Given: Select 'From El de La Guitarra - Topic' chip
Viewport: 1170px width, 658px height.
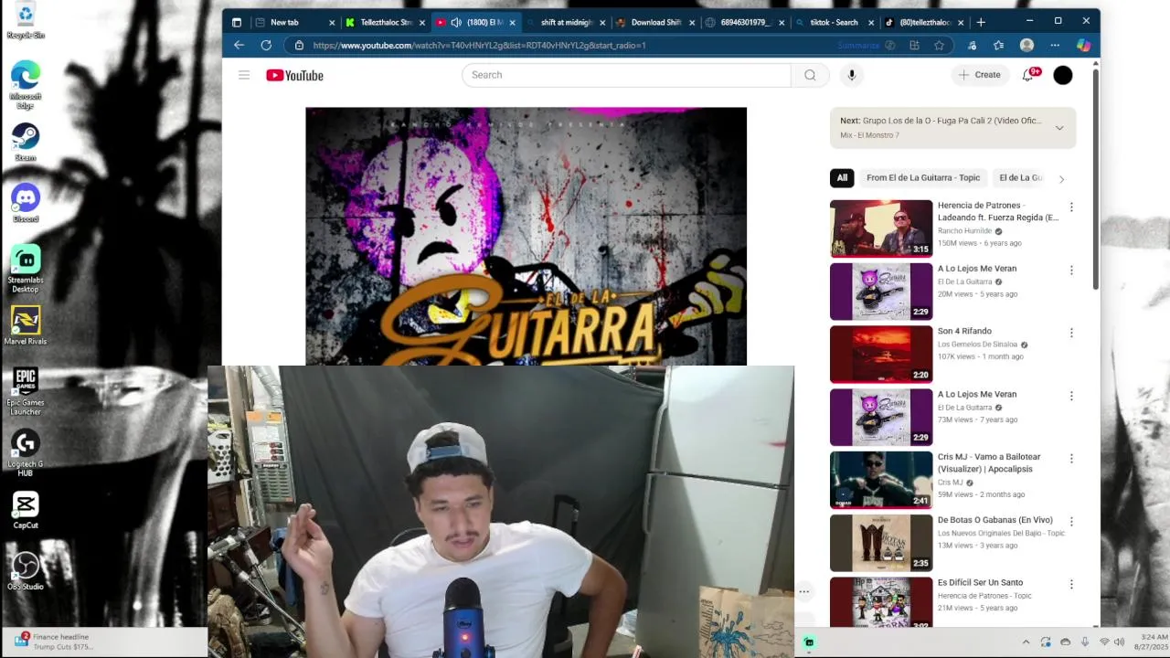Looking at the screenshot, I should point(923,178).
